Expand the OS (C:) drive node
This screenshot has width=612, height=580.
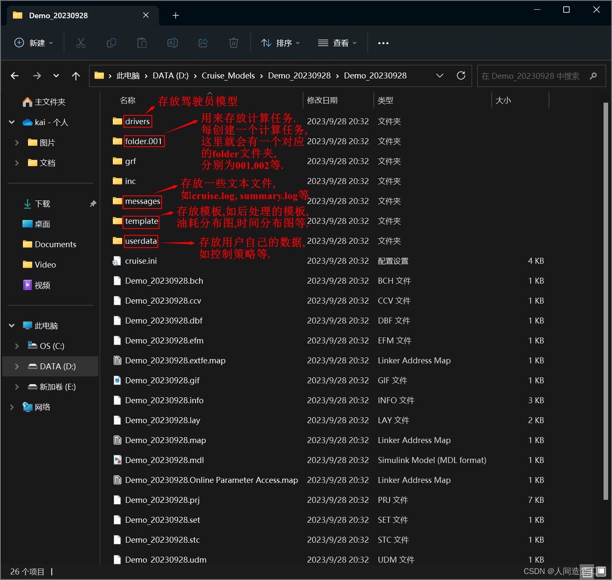(17, 346)
